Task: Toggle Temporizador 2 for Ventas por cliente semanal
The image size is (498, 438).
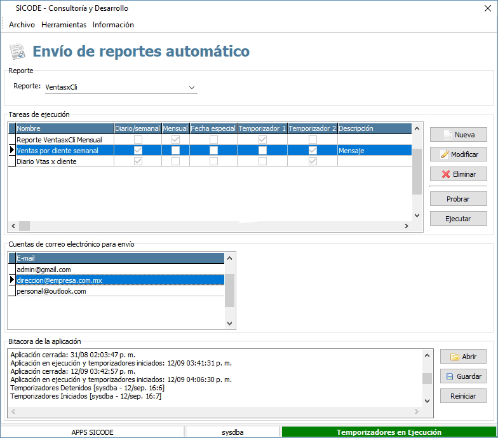Action: [x=313, y=150]
